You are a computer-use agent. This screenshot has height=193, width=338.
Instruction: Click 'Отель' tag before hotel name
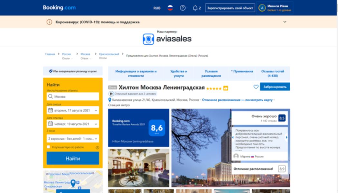point(113,87)
